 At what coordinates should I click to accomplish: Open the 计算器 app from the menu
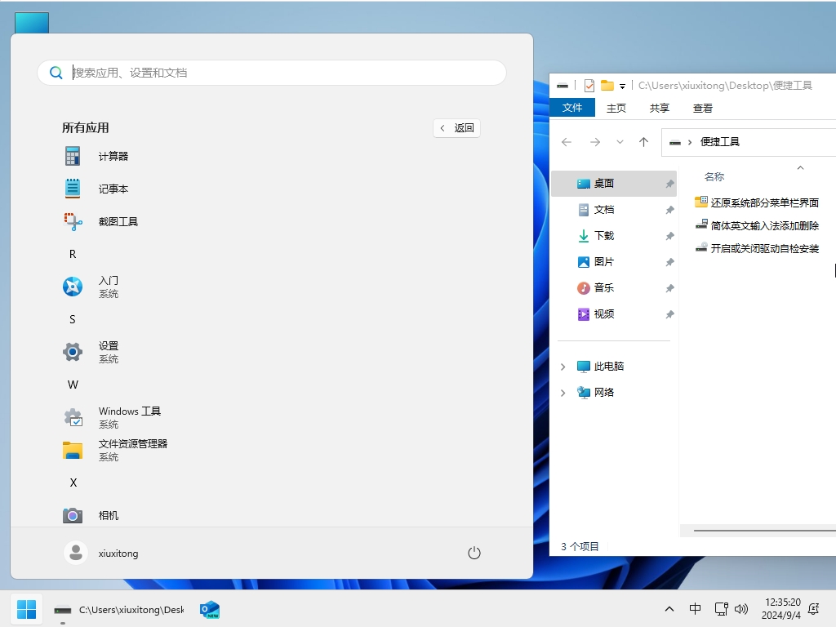point(113,155)
